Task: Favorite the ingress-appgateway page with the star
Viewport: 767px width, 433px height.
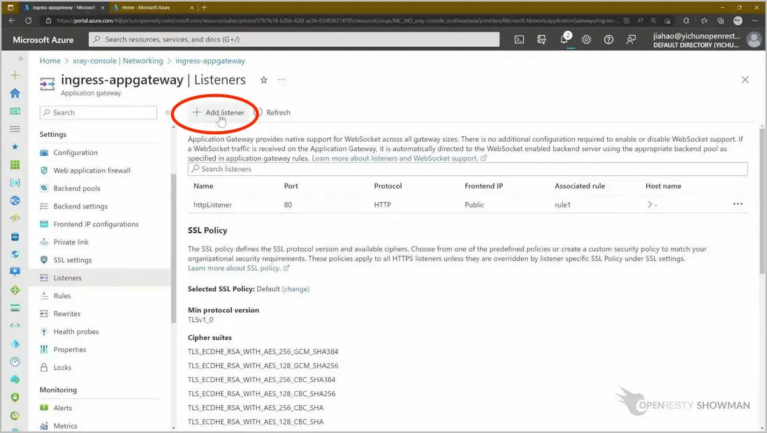Action: coord(263,80)
